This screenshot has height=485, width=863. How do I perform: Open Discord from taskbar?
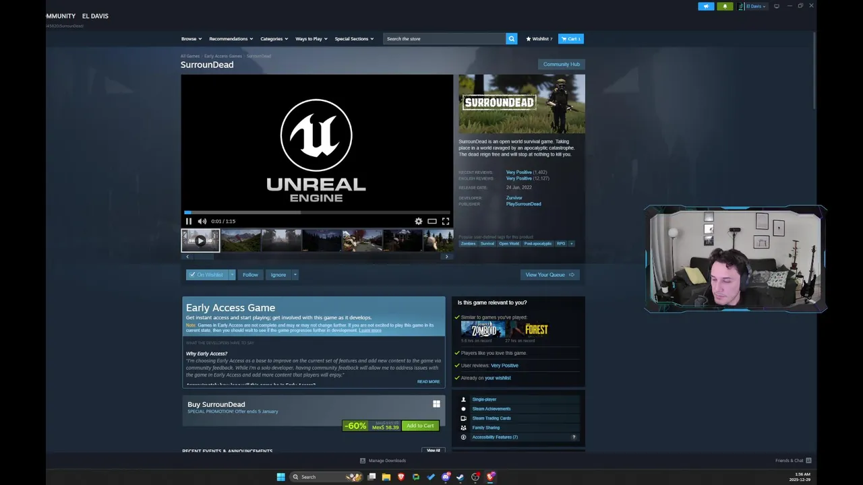[446, 477]
